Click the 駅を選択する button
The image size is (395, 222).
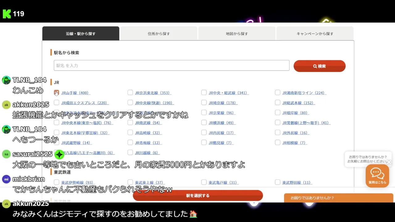[x=198, y=195]
